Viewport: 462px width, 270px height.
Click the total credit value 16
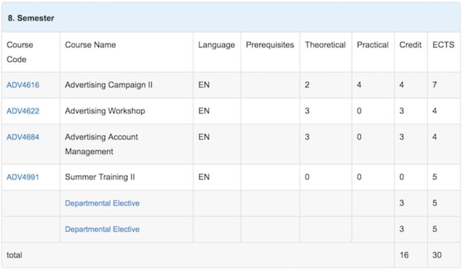[404, 255]
